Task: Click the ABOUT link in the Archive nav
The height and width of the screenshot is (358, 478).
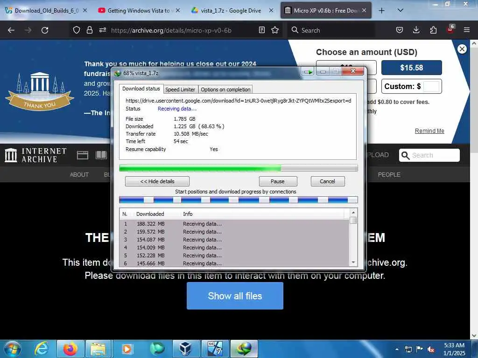Action: coord(79,175)
